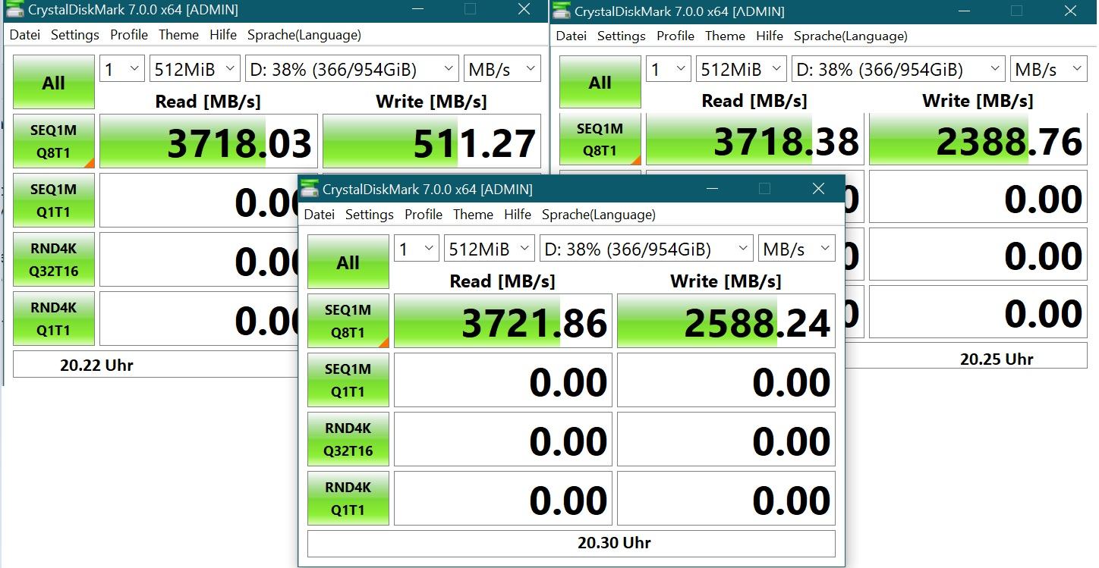Start SEQ1M Q8T1 test in right 20.25 Uhr window
Image resolution: width=1099 pixels, height=568 pixels.
tap(600, 140)
